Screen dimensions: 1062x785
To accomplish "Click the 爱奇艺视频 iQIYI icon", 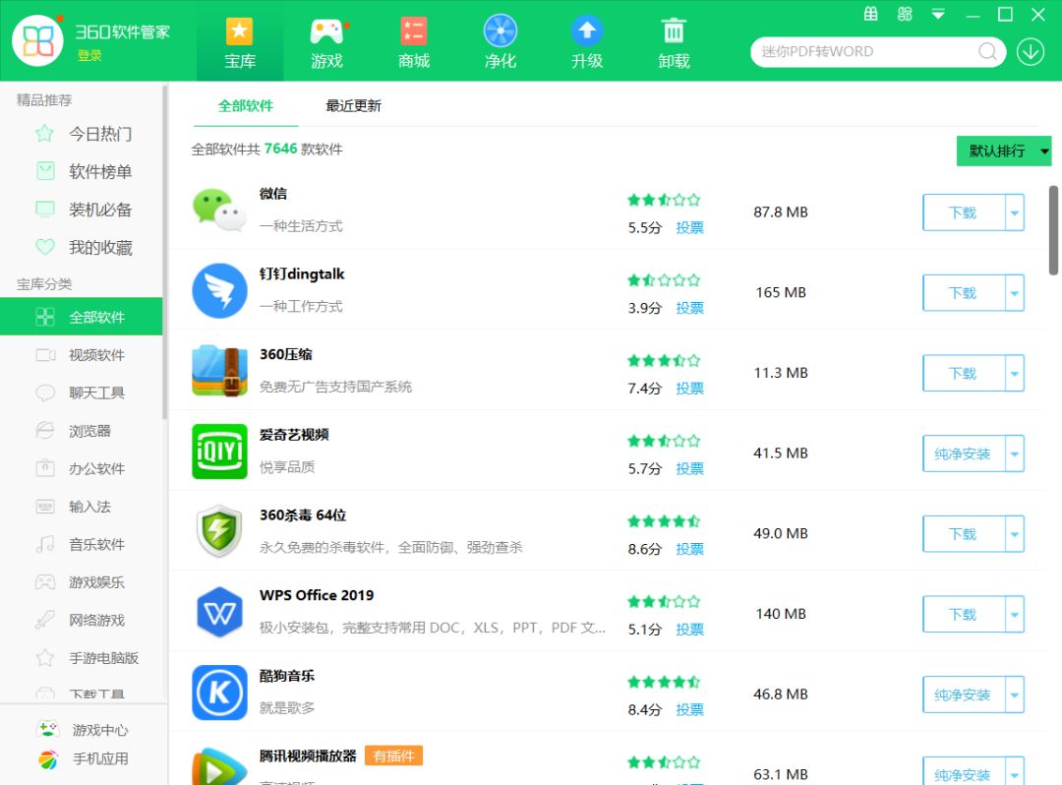I will tap(219, 452).
